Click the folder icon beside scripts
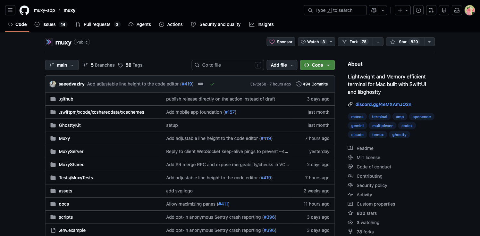Viewport: 480px width, 236px height. pyautogui.click(x=53, y=217)
